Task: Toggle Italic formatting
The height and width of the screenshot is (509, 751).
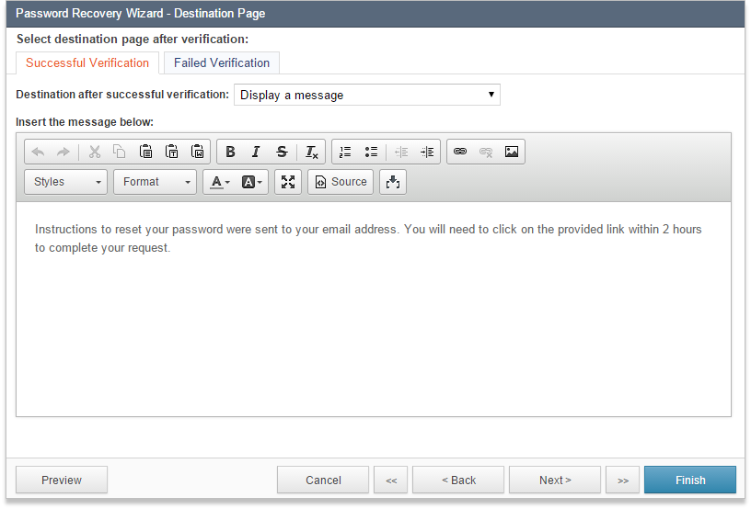Action: coord(256,152)
